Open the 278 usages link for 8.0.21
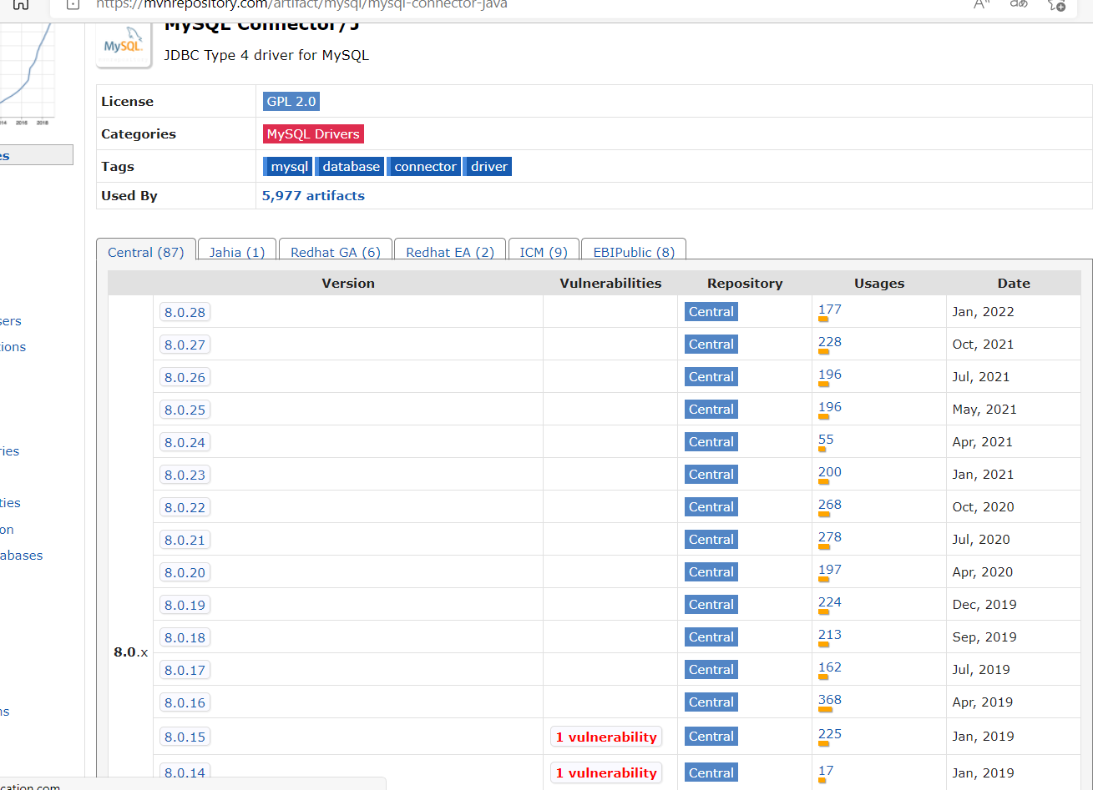The height and width of the screenshot is (790, 1093). click(x=830, y=537)
